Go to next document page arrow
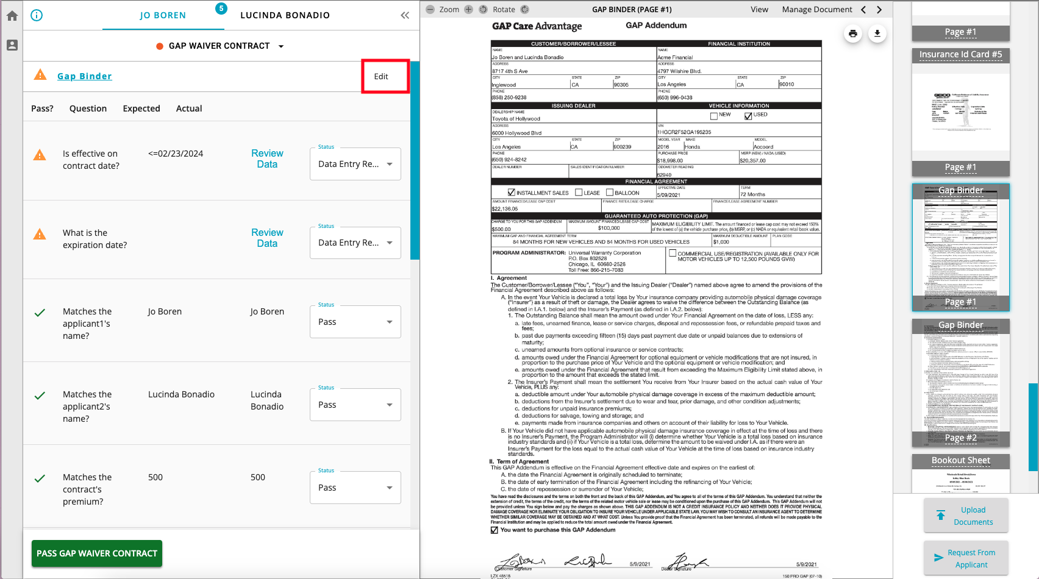 click(x=879, y=9)
